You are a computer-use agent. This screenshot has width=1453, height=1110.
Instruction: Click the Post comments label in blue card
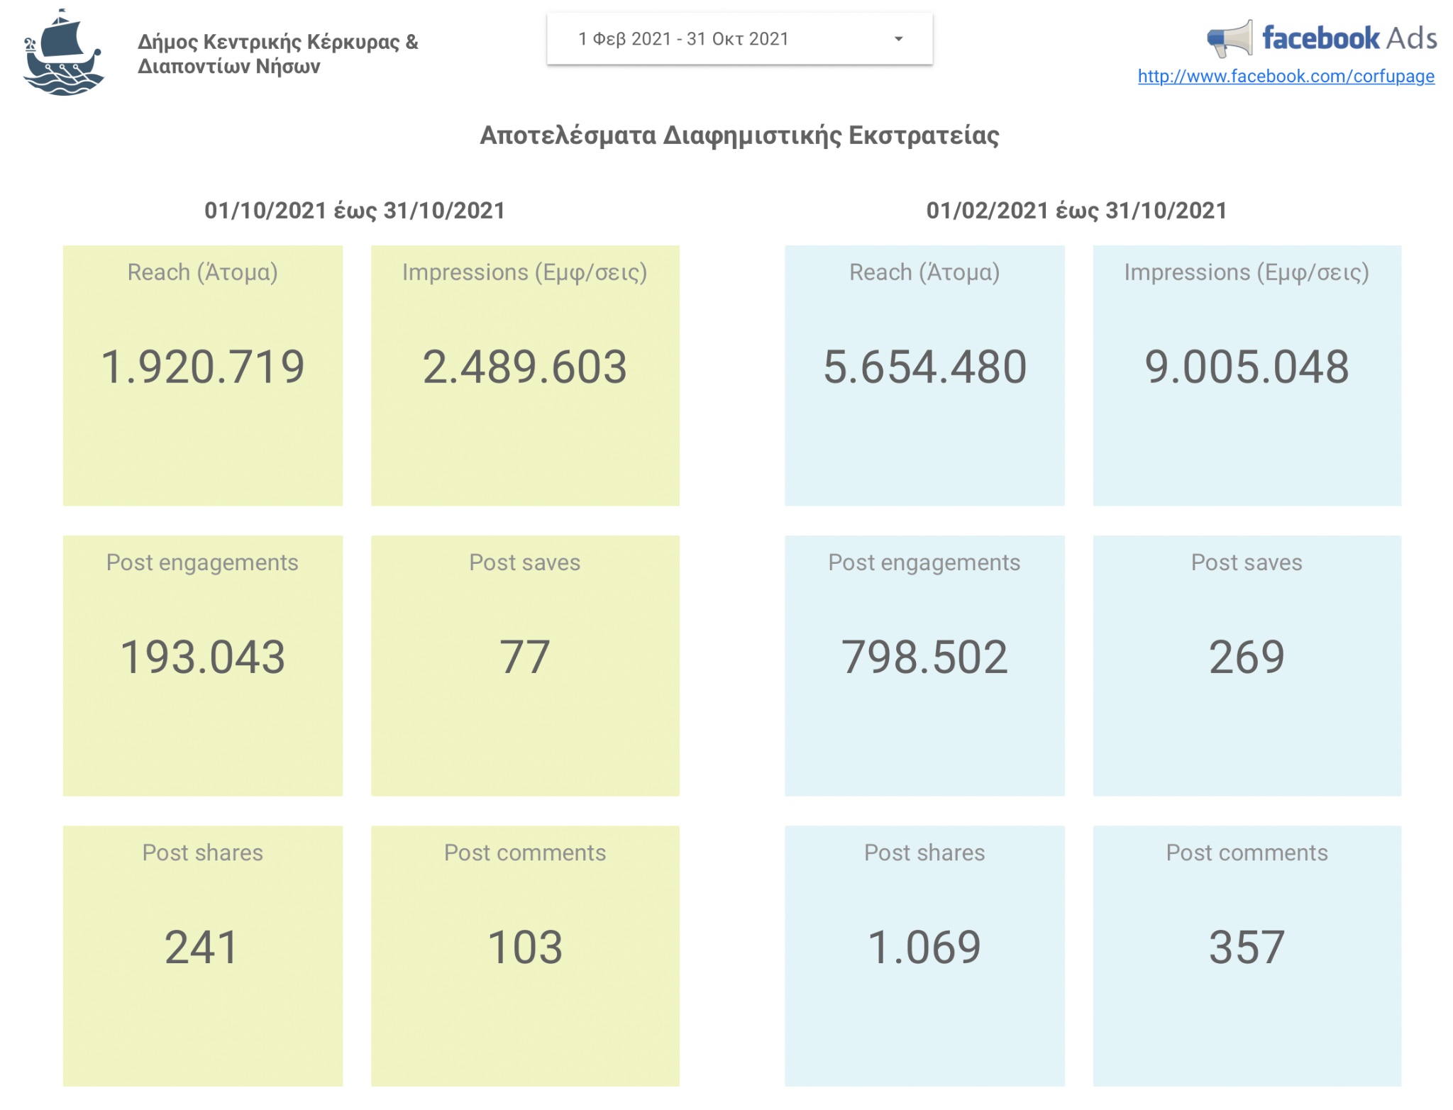[x=1247, y=853]
